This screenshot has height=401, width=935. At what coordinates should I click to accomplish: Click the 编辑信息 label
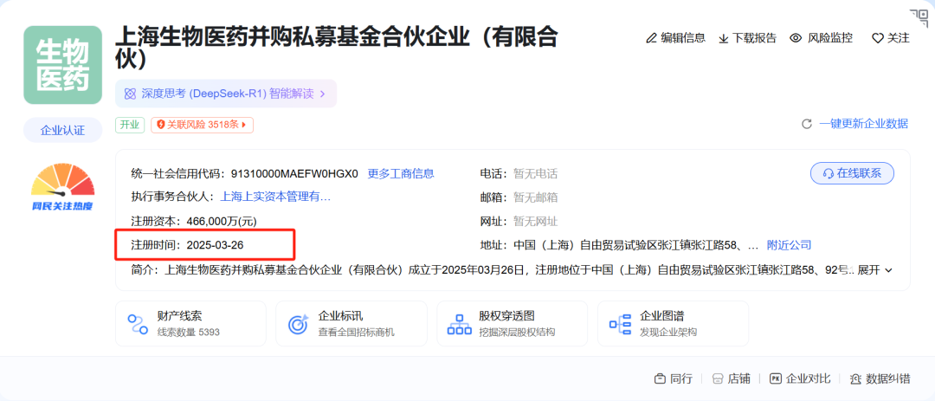pyautogui.click(x=683, y=38)
